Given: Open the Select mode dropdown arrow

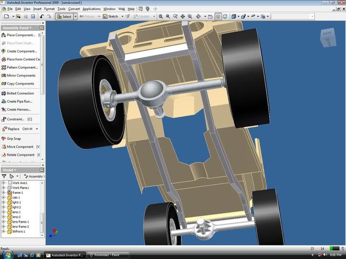Looking at the screenshot, I should 75,16.
